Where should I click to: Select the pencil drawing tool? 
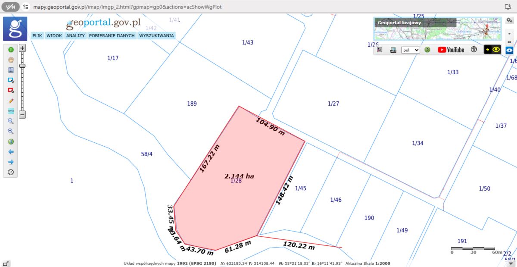coord(11,101)
